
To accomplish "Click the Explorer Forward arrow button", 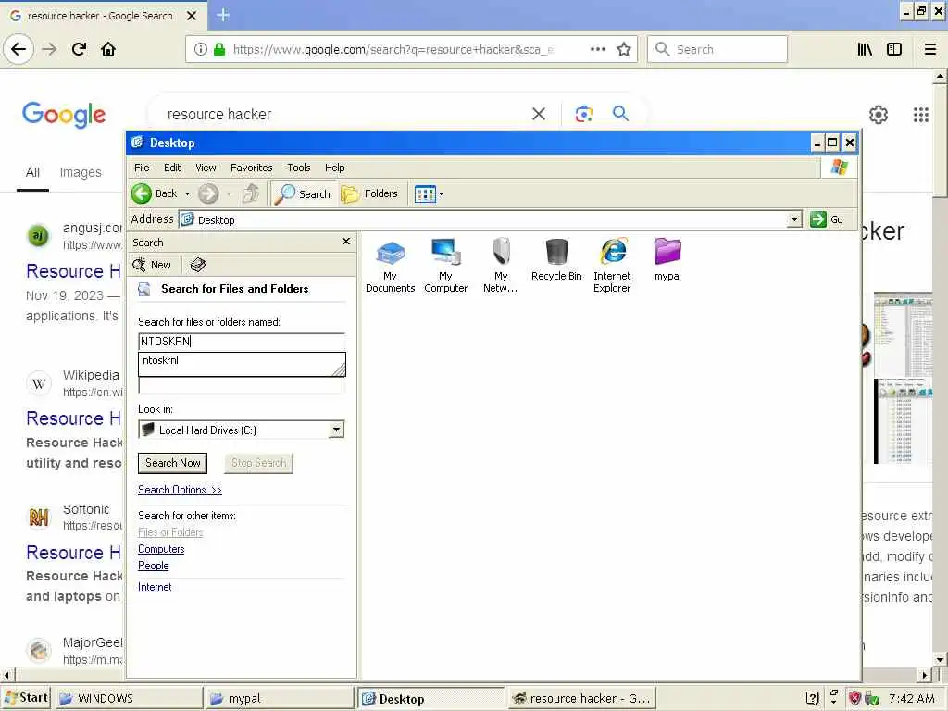I will pos(208,193).
